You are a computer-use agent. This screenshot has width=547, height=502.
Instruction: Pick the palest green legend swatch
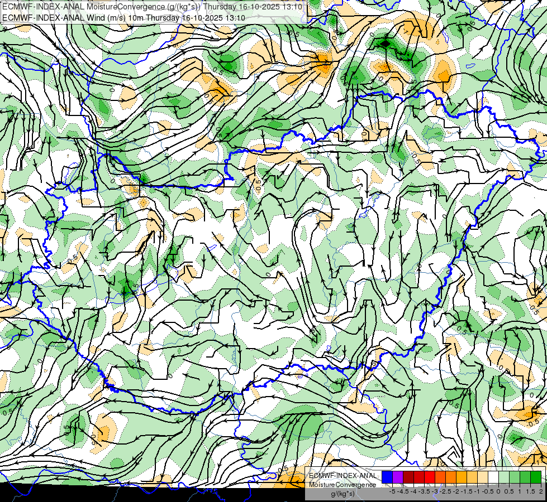click(x=504, y=477)
